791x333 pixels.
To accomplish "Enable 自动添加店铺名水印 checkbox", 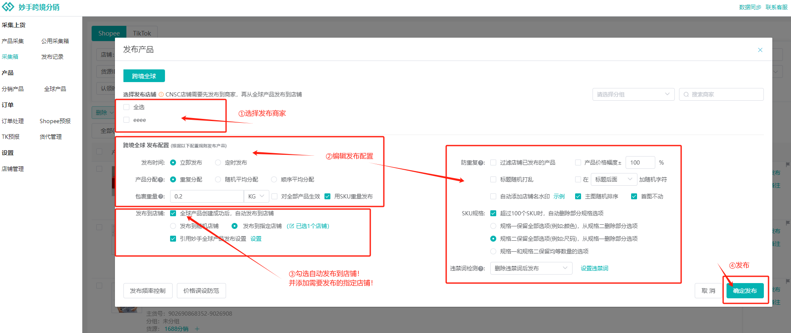I will [x=493, y=196].
